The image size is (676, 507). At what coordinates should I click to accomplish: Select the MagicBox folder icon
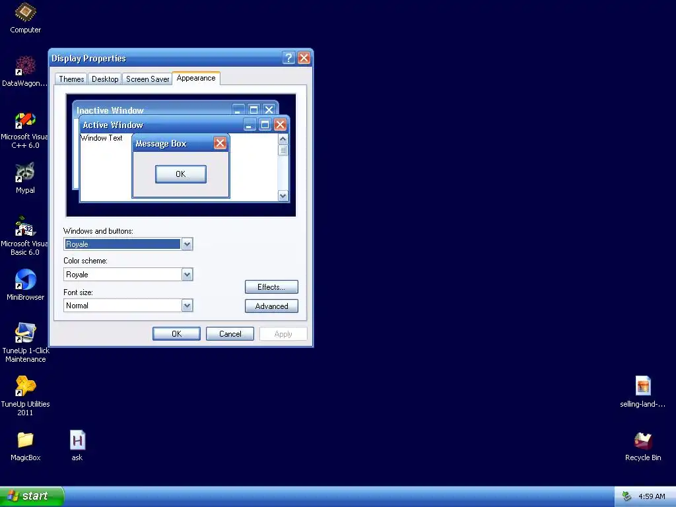click(26, 446)
